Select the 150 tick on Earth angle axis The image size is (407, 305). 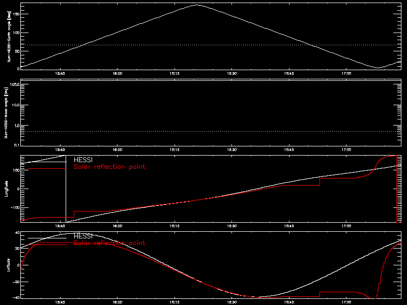(x=16, y=14)
